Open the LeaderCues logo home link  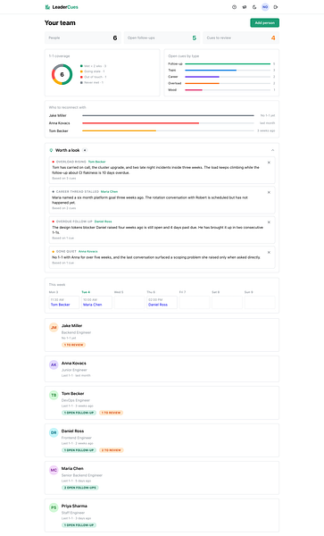pyautogui.click(x=62, y=7)
